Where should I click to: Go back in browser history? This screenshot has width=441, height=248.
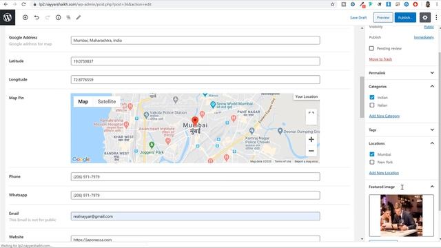click(x=6, y=4)
